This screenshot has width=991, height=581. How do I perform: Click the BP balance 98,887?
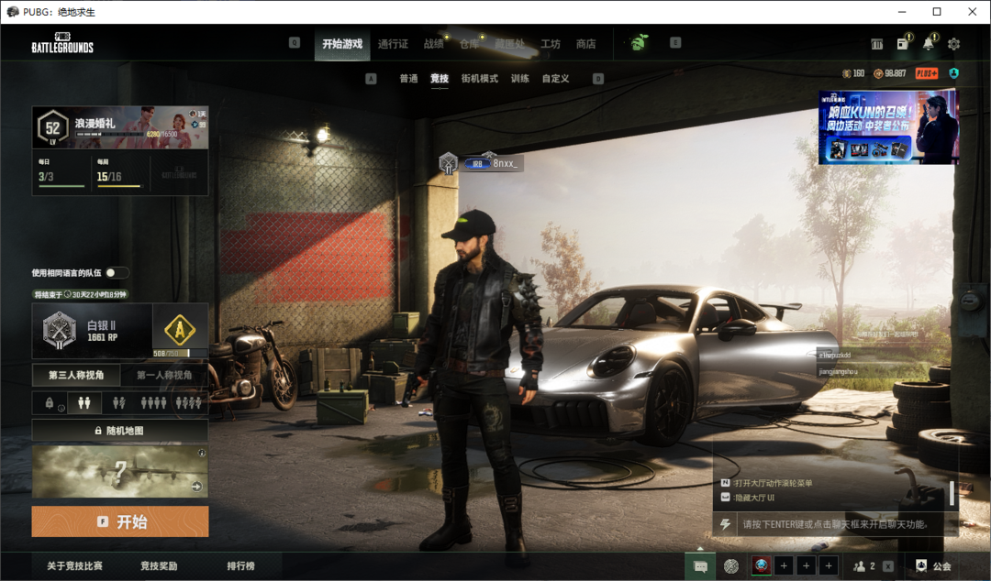pyautogui.click(x=890, y=73)
